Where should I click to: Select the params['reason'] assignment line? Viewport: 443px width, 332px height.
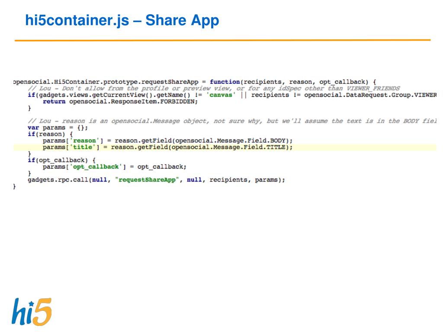click(167, 140)
